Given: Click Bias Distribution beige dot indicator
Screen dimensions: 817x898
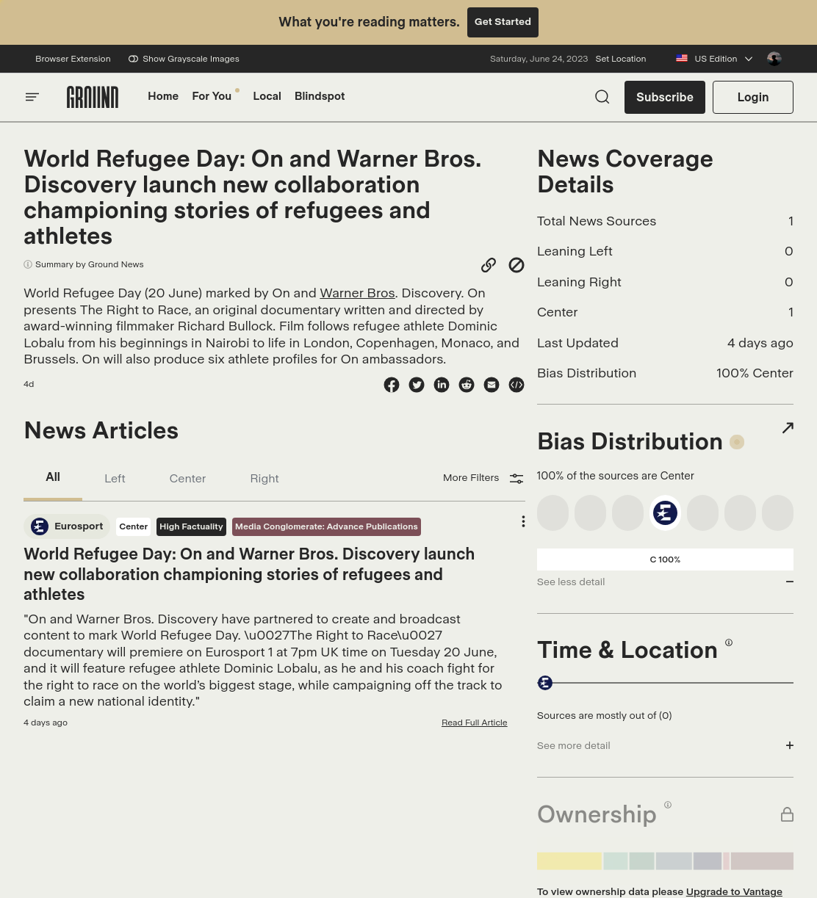Looking at the screenshot, I should [x=737, y=442].
